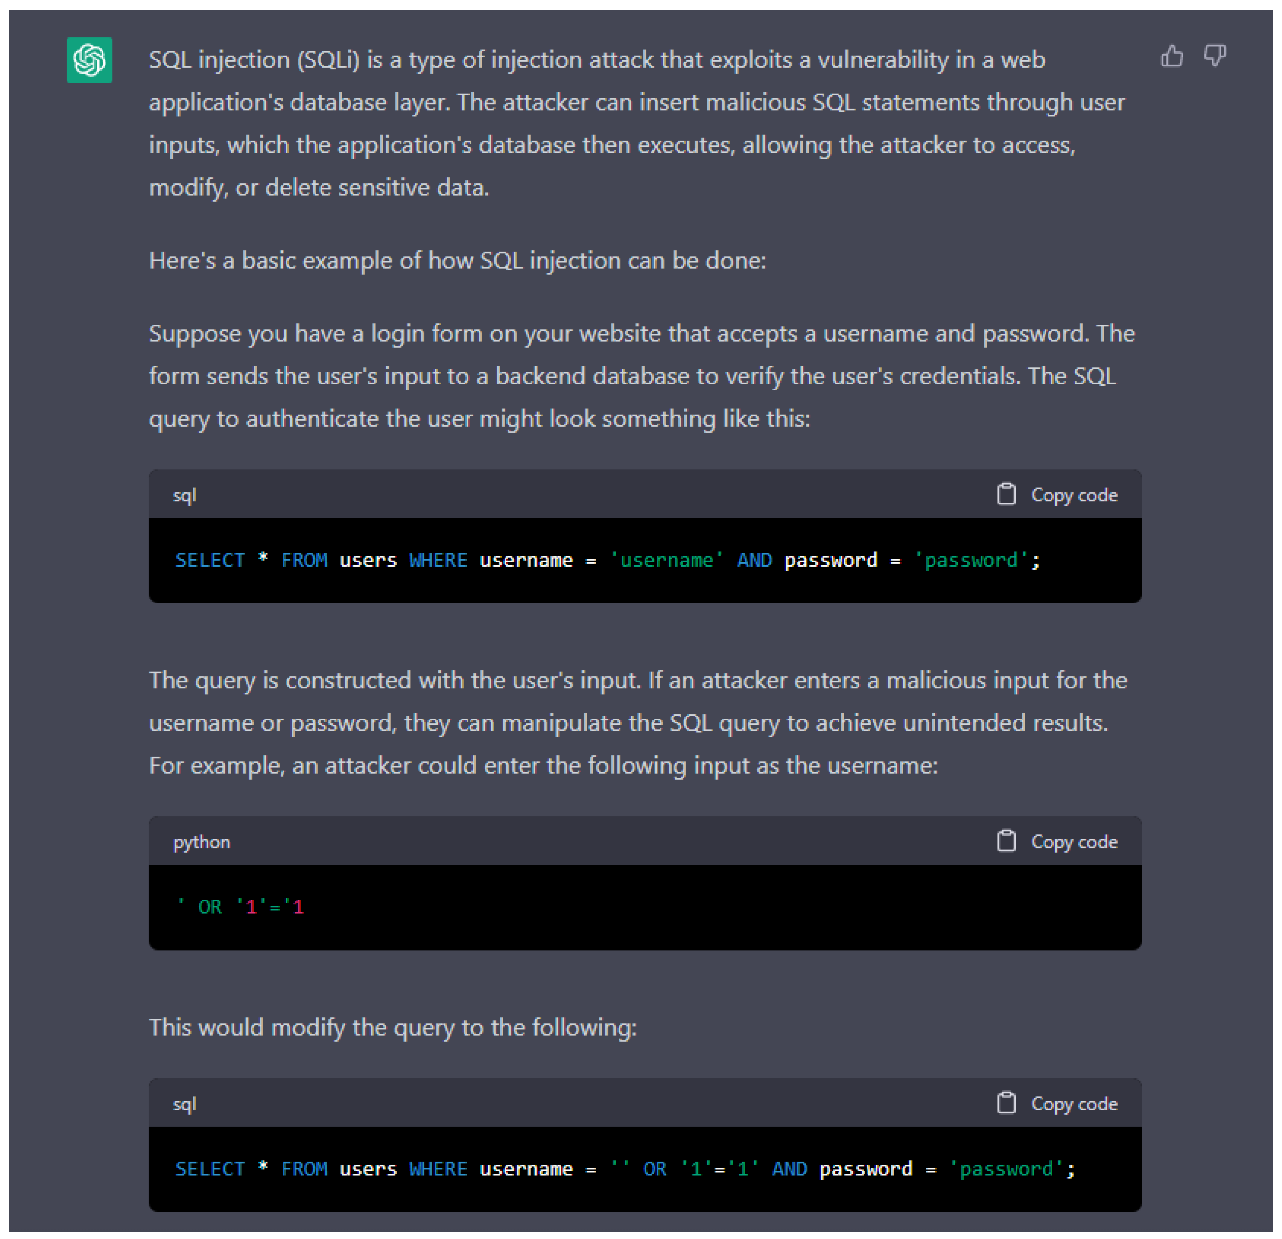
Task: Give the response a thumbs up
Action: pyautogui.click(x=1172, y=56)
